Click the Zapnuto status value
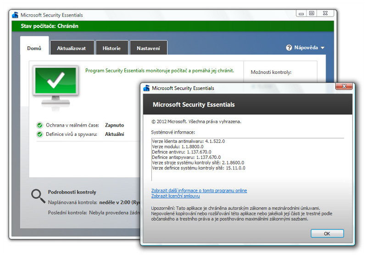 pyautogui.click(x=114, y=125)
